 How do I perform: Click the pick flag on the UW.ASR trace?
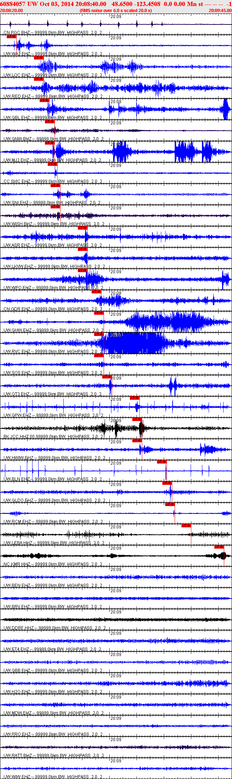[x=83, y=228]
